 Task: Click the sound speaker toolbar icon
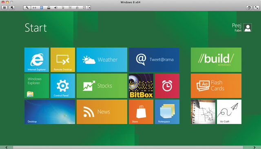(56, 8)
